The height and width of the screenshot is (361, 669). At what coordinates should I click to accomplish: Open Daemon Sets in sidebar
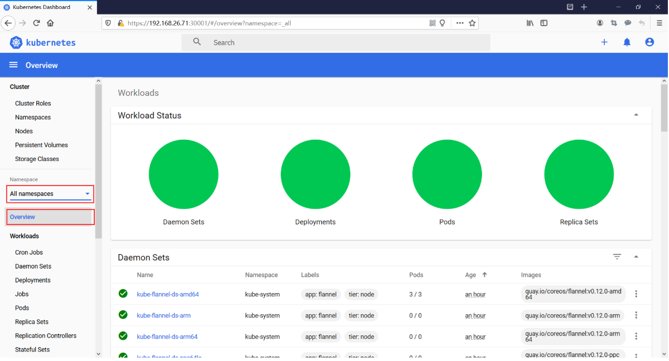point(33,266)
